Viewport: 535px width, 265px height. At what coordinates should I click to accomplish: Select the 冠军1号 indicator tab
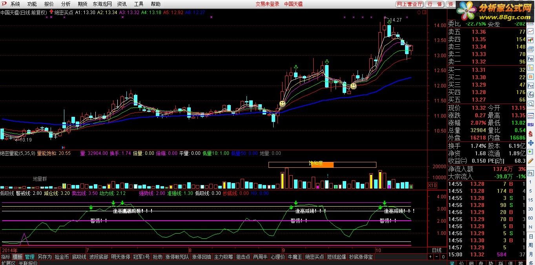point(141,257)
